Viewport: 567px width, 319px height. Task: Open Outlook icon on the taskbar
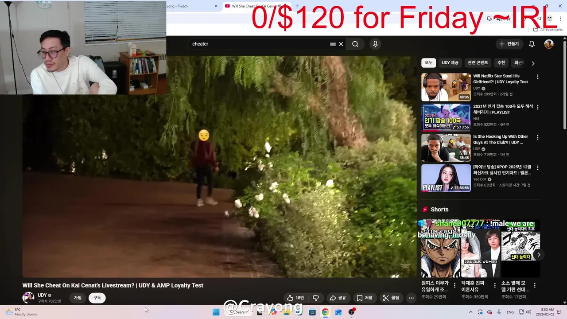click(x=338, y=312)
